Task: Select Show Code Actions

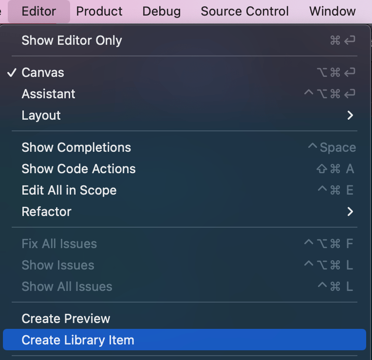Action: tap(79, 169)
